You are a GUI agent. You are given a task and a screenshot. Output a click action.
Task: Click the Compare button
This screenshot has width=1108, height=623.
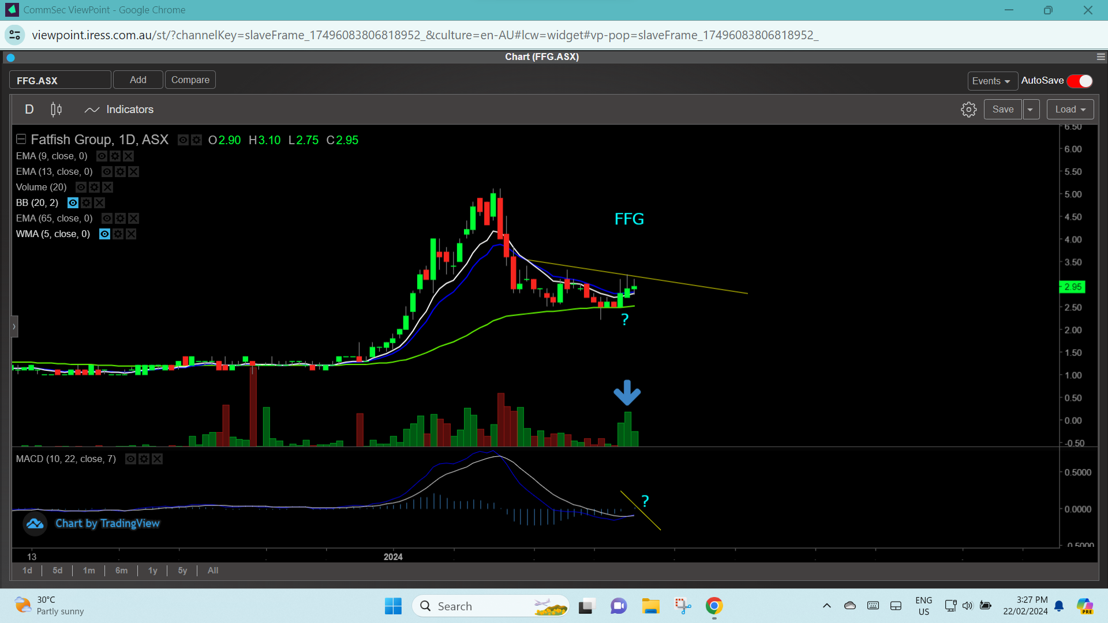click(x=190, y=80)
